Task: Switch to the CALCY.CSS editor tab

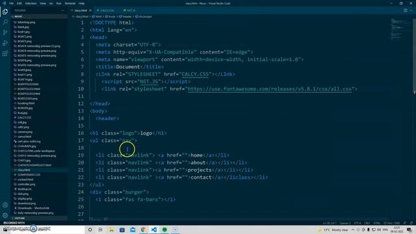Action: coord(105,10)
